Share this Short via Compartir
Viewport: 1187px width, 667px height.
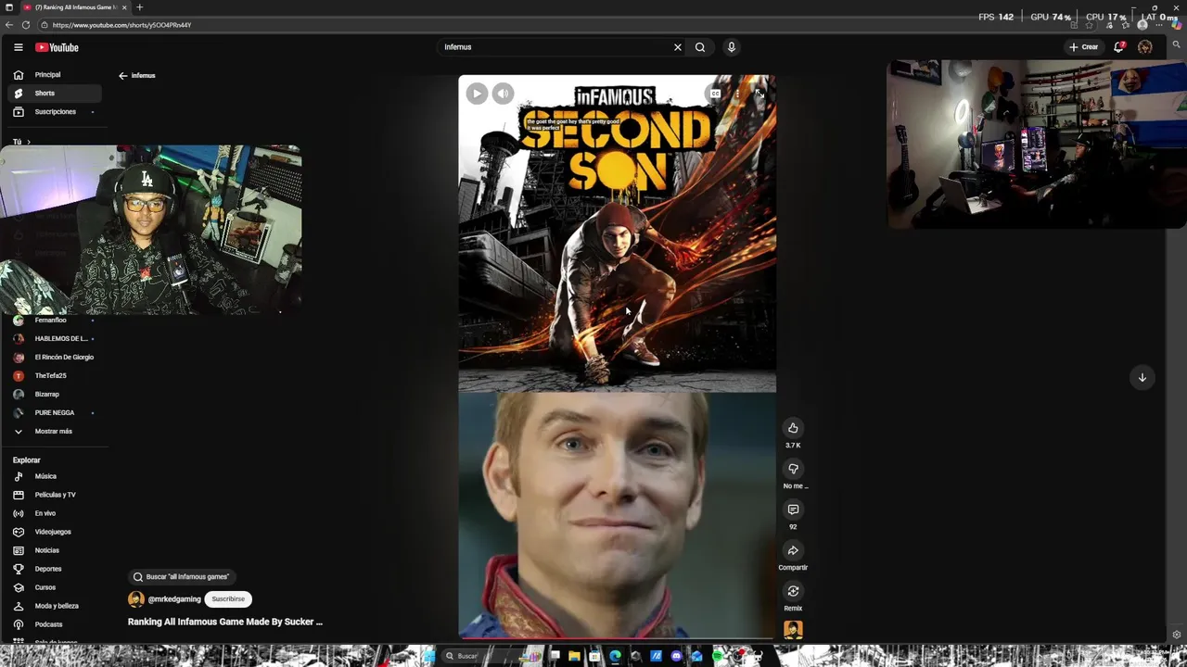(x=793, y=550)
